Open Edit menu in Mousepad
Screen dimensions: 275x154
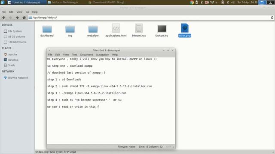58,55
